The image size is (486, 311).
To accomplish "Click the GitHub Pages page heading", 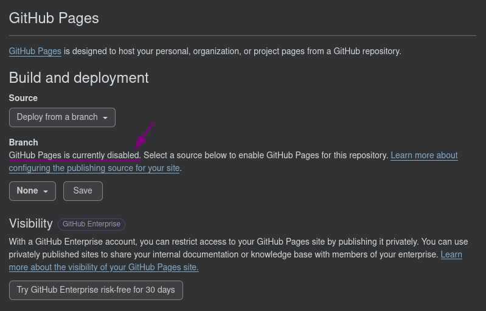I will click(54, 18).
